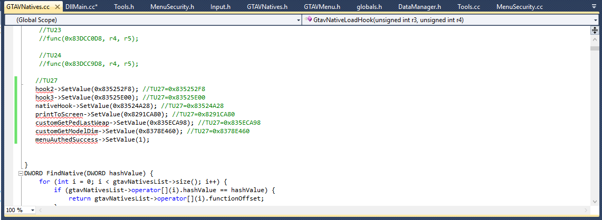Click the split editor window handle
602x220 pixels.
pos(594,30)
